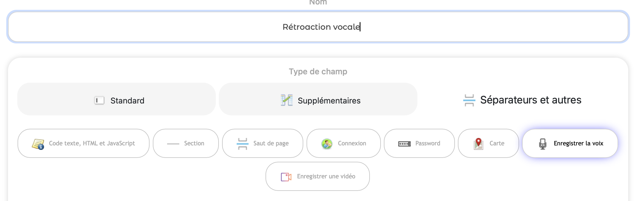The image size is (644, 201).
Task: Choose the Enregistrer la voix option
Action: [x=578, y=143]
